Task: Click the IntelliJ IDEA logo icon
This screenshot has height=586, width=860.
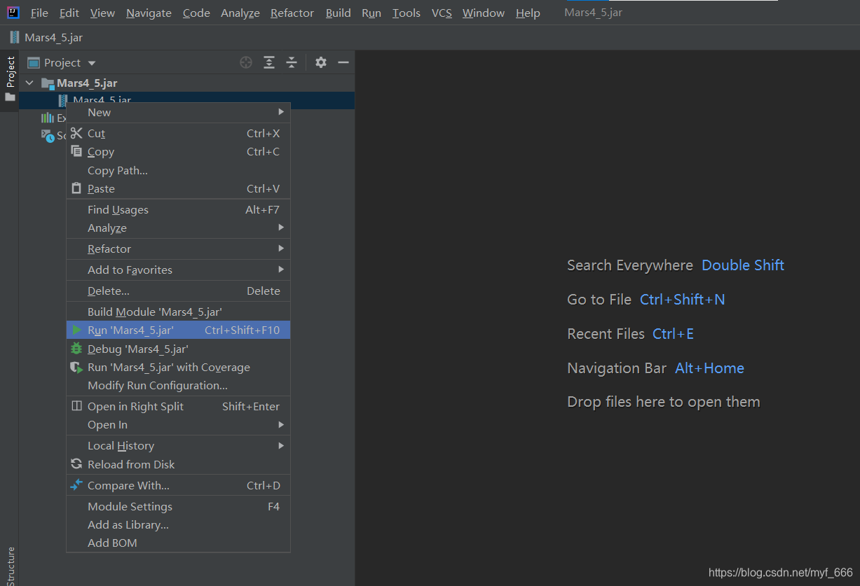Action: [x=13, y=13]
